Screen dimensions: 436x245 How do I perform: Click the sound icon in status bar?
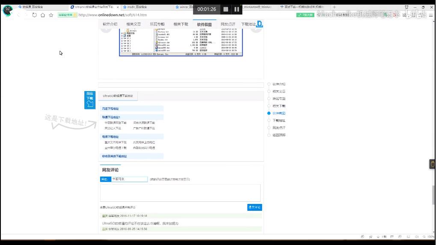(x=417, y=237)
